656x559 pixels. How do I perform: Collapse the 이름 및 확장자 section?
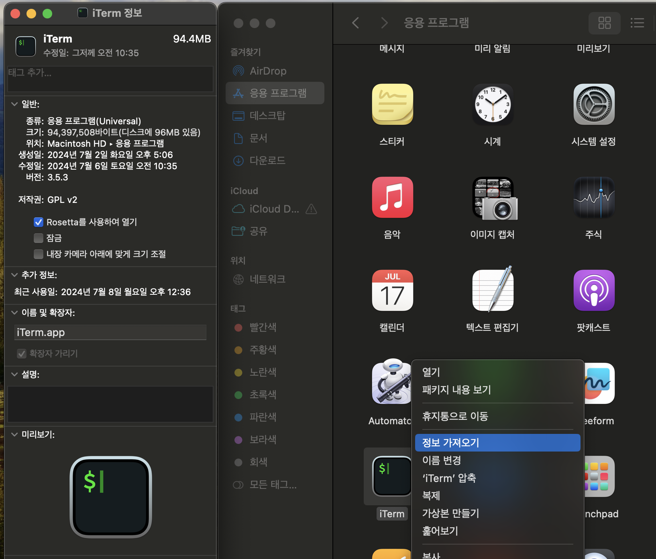(14, 313)
